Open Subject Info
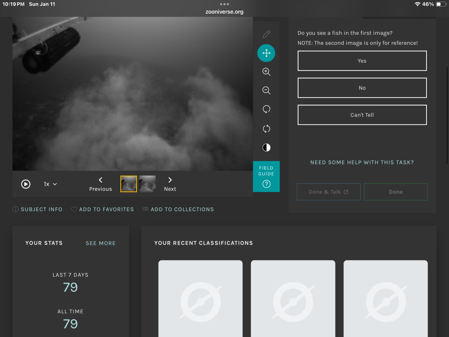 coord(38,209)
